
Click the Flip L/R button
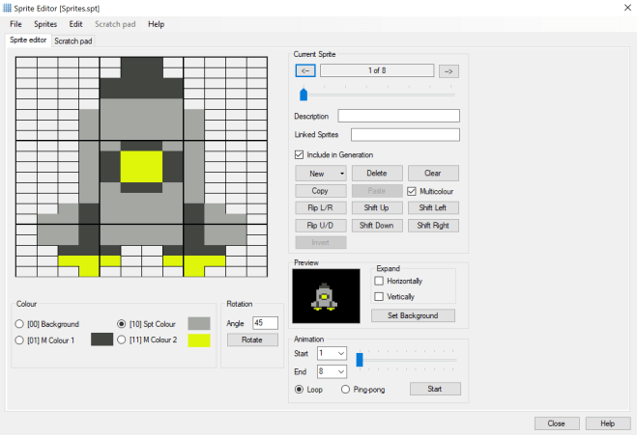319,207
